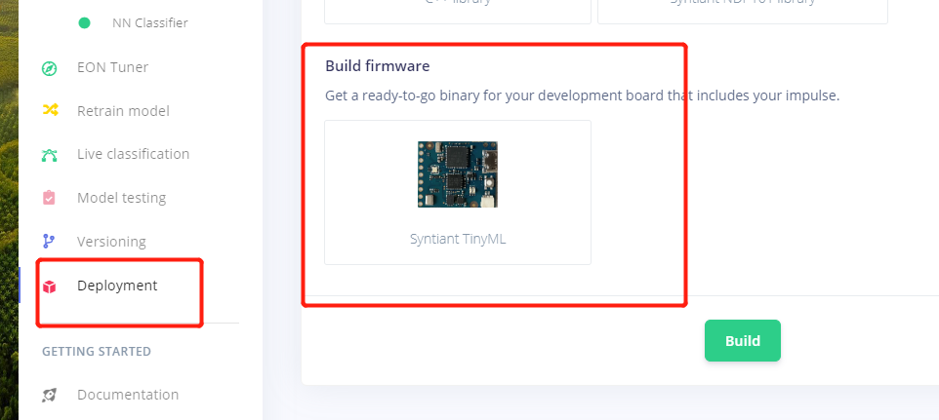
Task: Open the Versioning section
Action: pos(111,242)
